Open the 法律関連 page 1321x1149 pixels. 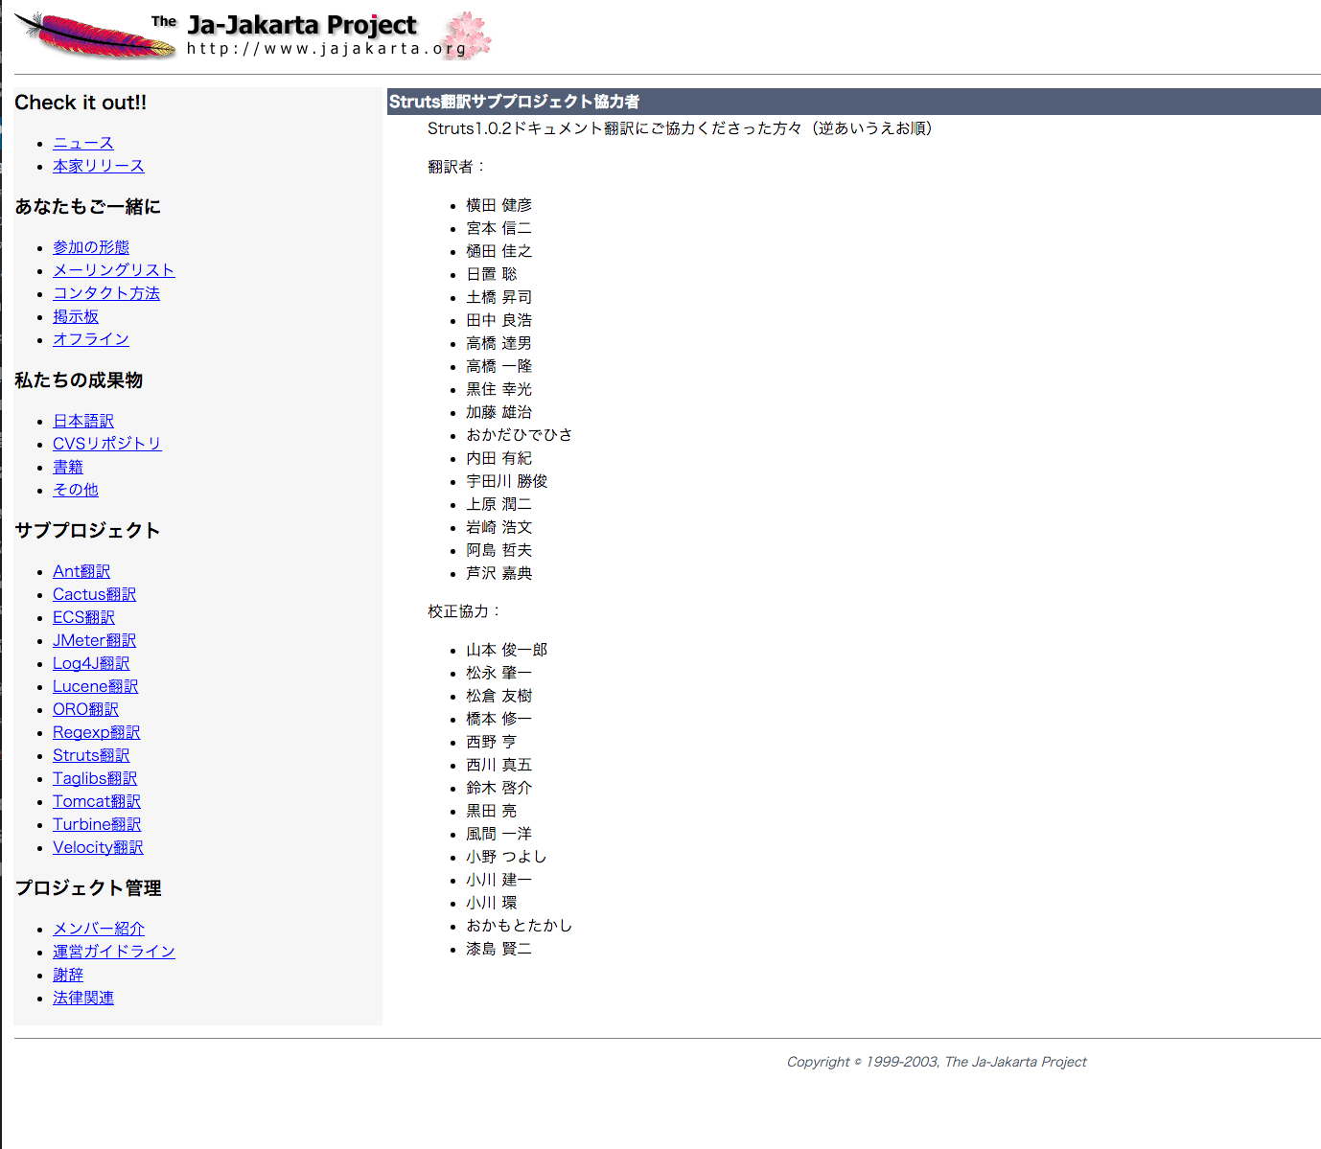pos(82,998)
